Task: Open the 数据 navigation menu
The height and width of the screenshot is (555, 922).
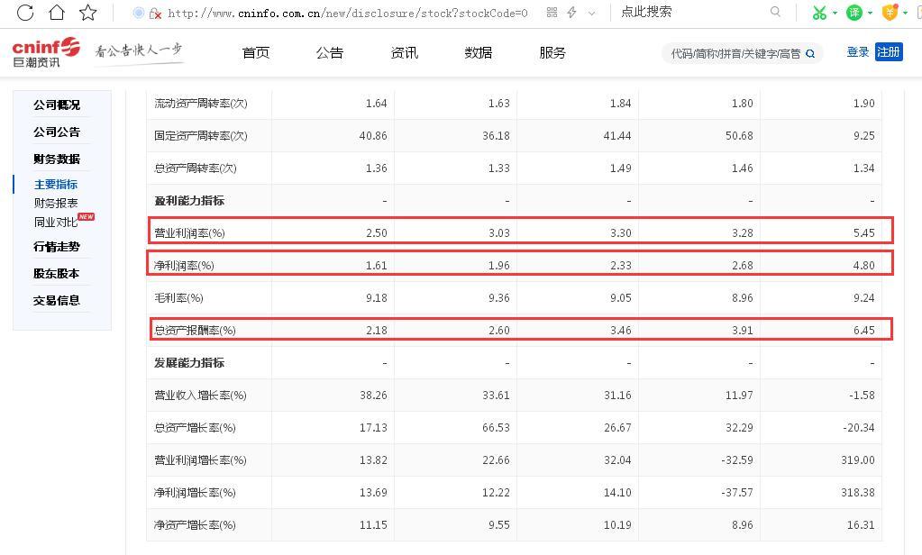Action: [x=478, y=53]
